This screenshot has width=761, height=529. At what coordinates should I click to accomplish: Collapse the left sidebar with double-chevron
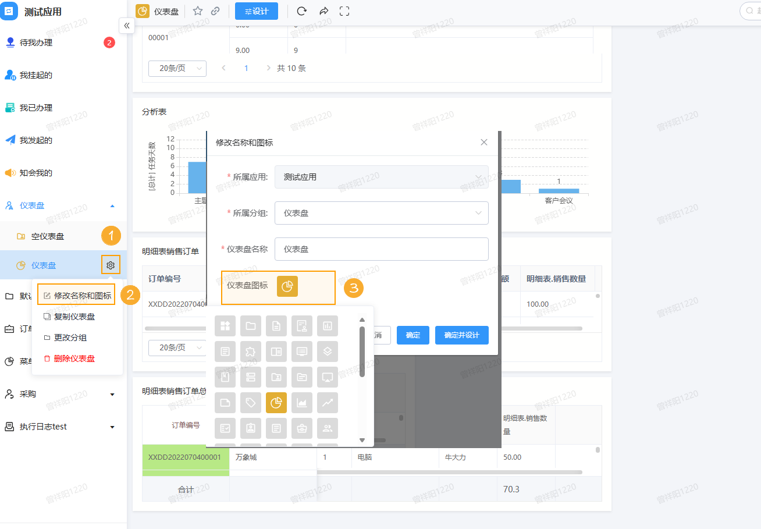[x=127, y=26]
